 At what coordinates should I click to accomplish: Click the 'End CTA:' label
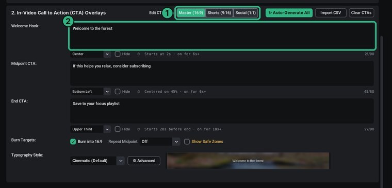tap(19, 101)
